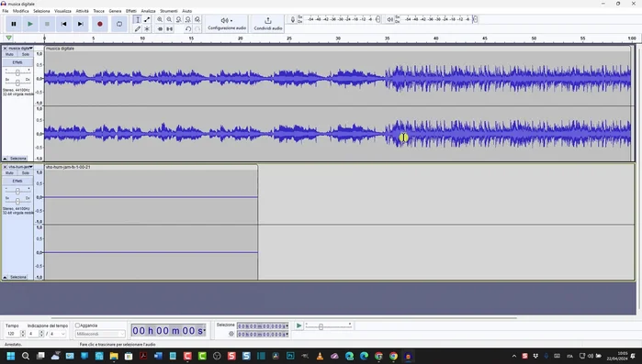
Task: Click the green playhead triangle on timeline
Action: (8, 38)
